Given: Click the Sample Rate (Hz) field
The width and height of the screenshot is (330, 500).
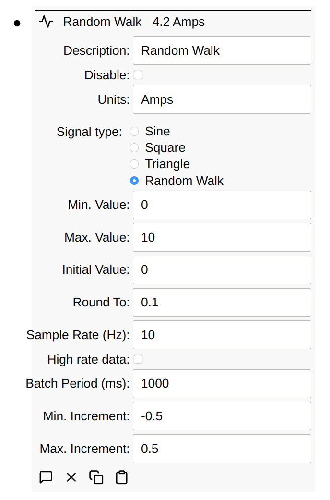Looking at the screenshot, I should pos(222,335).
